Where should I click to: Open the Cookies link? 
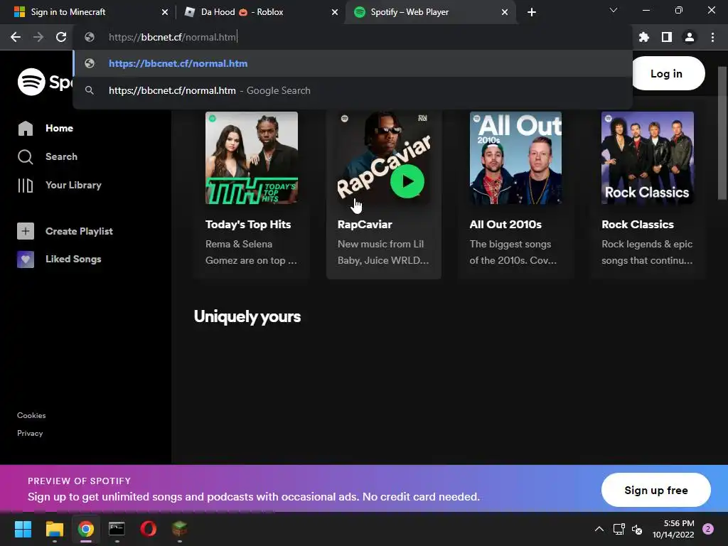coord(31,415)
